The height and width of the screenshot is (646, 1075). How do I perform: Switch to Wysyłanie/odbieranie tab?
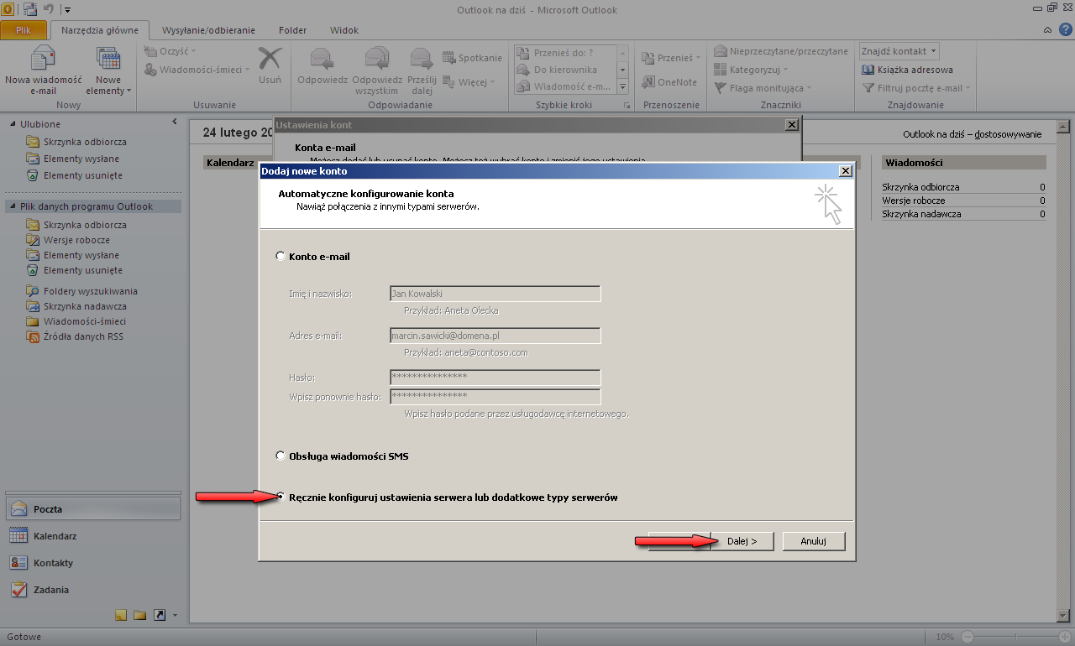208,30
